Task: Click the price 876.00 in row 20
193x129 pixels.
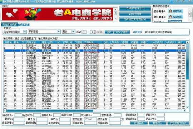Action: click(181, 94)
